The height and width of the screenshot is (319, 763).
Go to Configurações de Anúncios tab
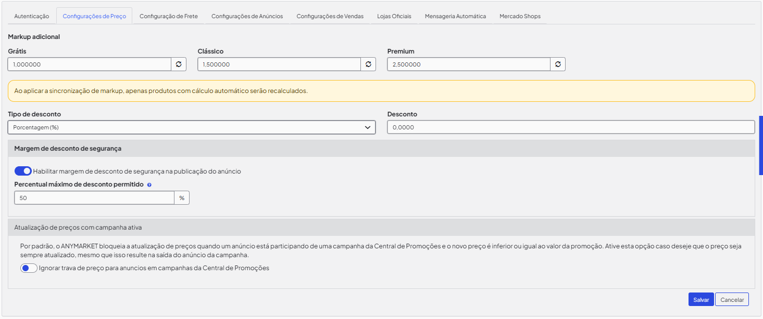click(247, 16)
